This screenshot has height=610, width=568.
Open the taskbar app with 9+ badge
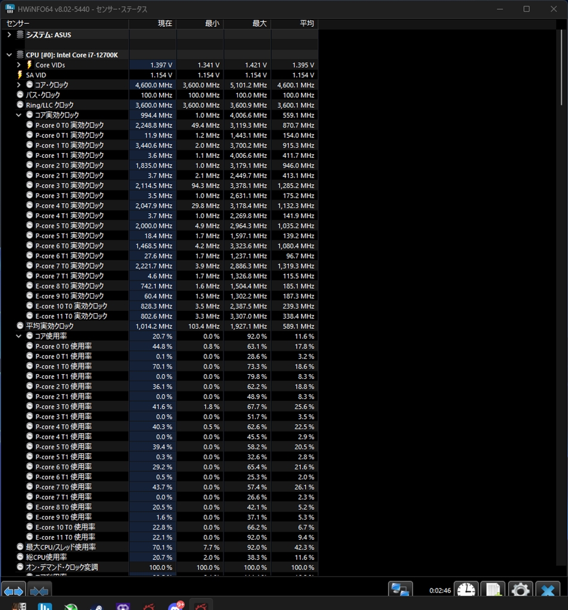click(175, 606)
